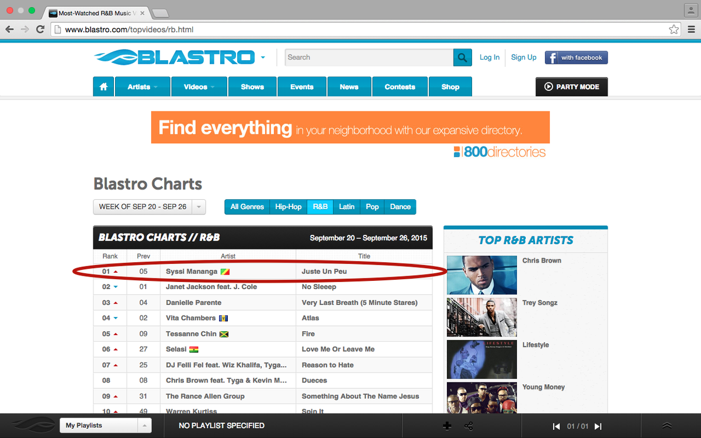Click the Lifestyle name in Top R&B Artists
Image resolution: width=701 pixels, height=438 pixels.
click(536, 345)
